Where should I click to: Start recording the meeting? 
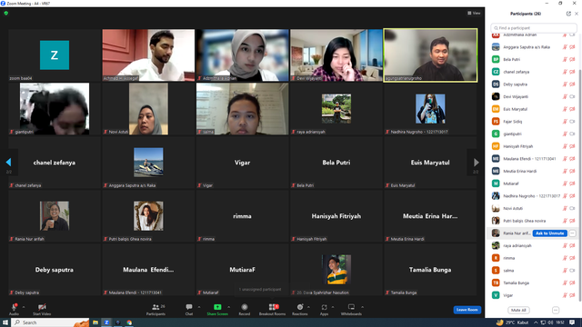click(245, 309)
